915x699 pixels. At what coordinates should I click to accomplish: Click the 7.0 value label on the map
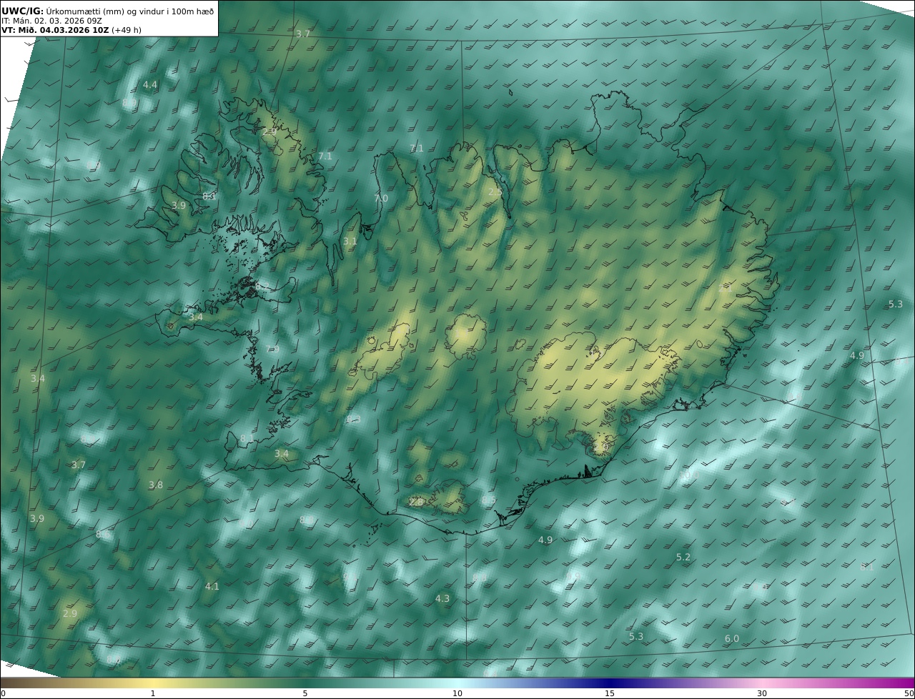click(381, 198)
